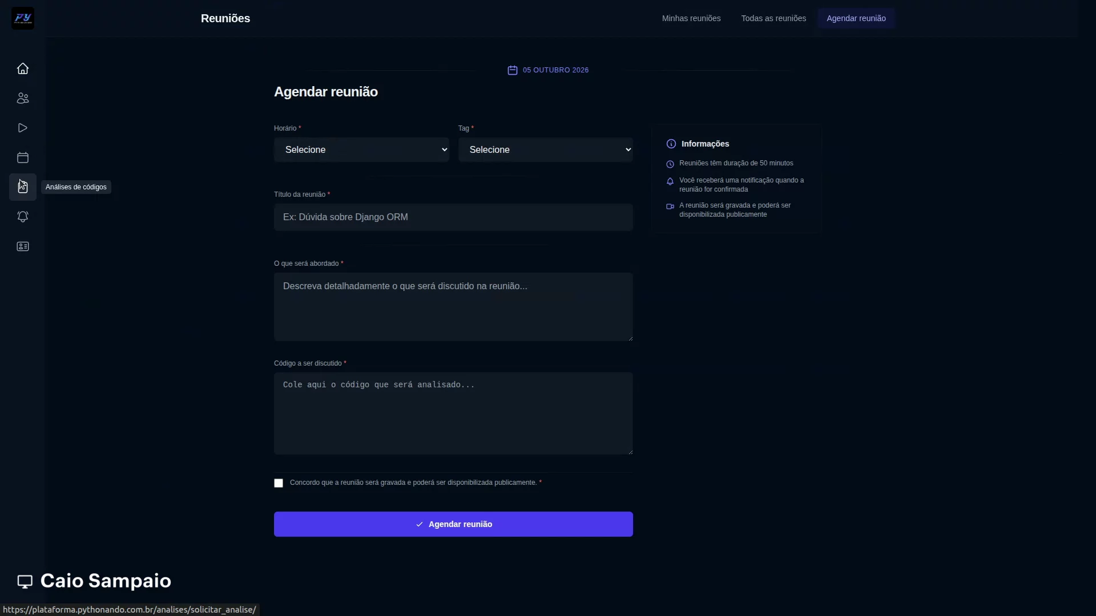Click the text about 50 minute duration
The height and width of the screenshot is (616, 1096).
click(x=736, y=163)
